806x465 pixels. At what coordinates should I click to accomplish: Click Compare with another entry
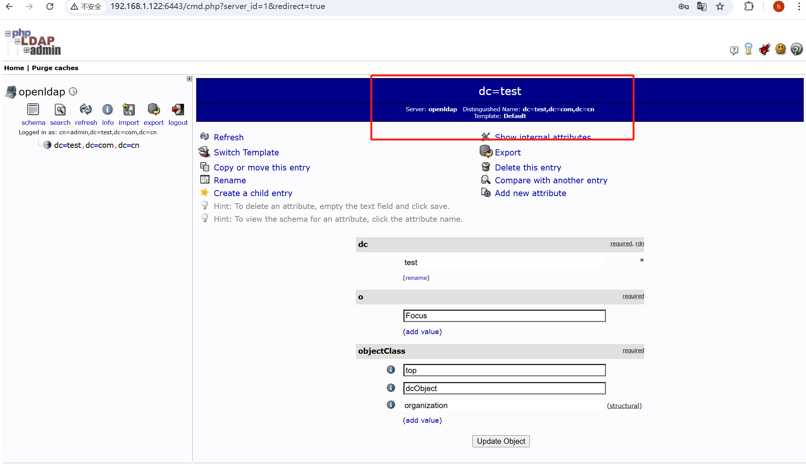pos(551,180)
